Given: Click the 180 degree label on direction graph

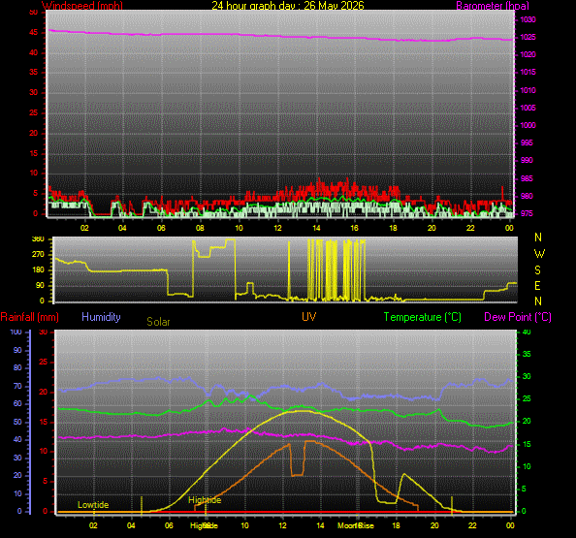Looking at the screenshot, I should coord(38,269).
